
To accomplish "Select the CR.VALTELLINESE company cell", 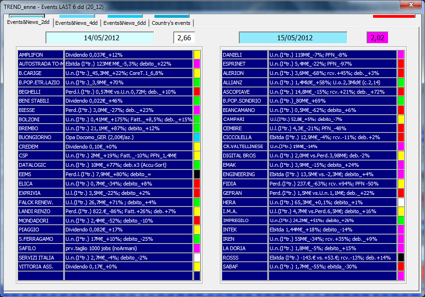I will click(x=244, y=147).
